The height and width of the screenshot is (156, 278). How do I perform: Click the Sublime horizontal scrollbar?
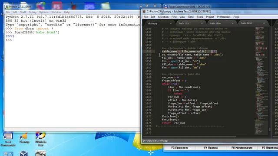coord(189,136)
